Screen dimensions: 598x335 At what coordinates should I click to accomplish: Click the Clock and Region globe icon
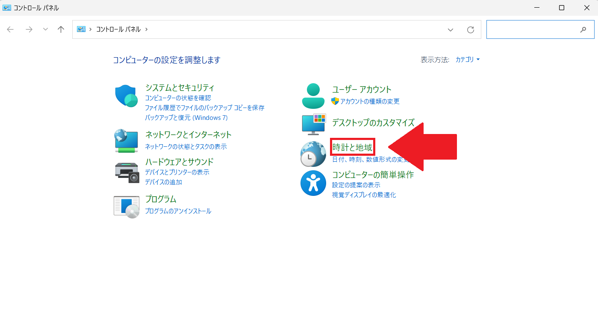click(313, 154)
